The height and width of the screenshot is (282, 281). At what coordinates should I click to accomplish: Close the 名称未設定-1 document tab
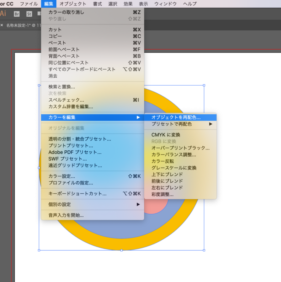(2, 25)
